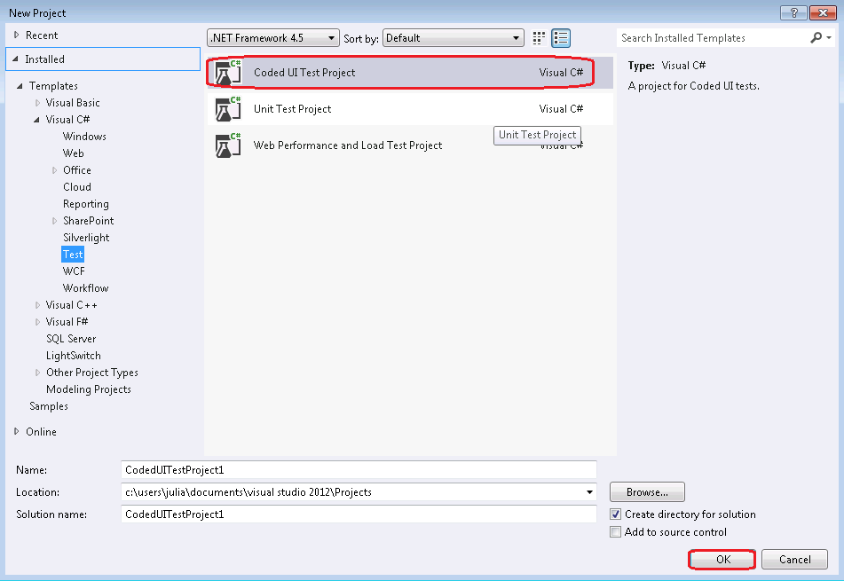Collapse the Installed section
Viewport: 844px width, 581px height.
[16, 59]
